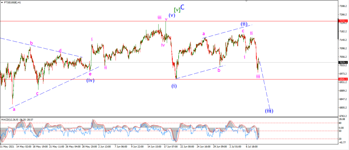This screenshot has width=349, height=150.
Task: Click the 17 Jun 07:00 time axis label
Action: click(170, 147)
